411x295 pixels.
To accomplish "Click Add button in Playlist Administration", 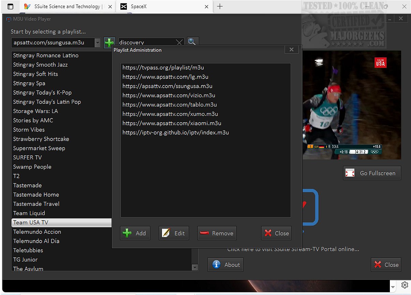I will coord(135,233).
